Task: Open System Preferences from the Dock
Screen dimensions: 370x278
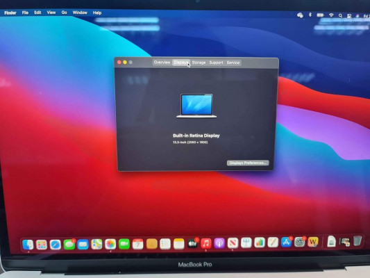Action: [x=300, y=242]
